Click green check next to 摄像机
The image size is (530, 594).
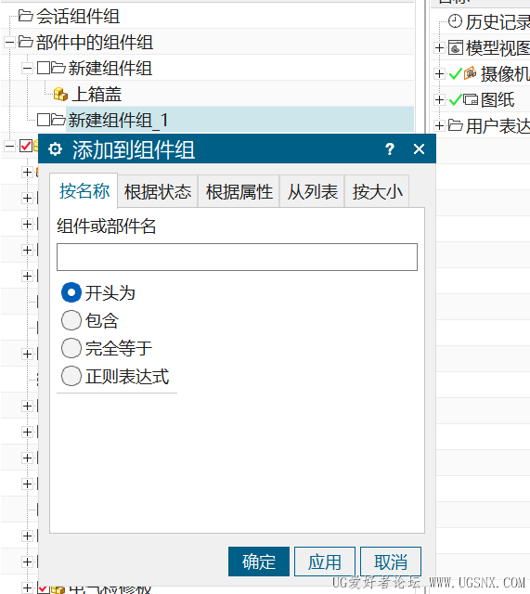coord(456,73)
